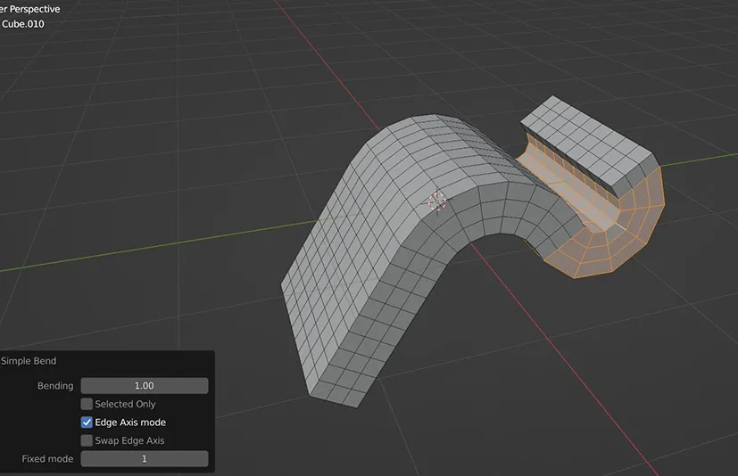Click the Bending property label
The image size is (738, 476).
[x=54, y=386]
